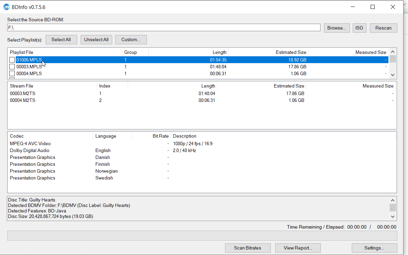Screen dimensions: 408x255
Task: Click Stream File column header
Action: tap(52, 86)
